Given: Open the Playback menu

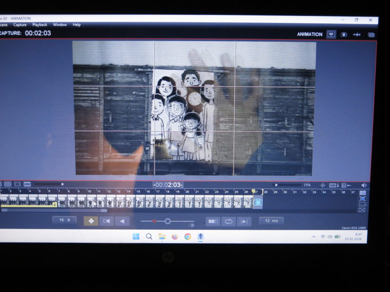Looking at the screenshot, I should [x=40, y=25].
